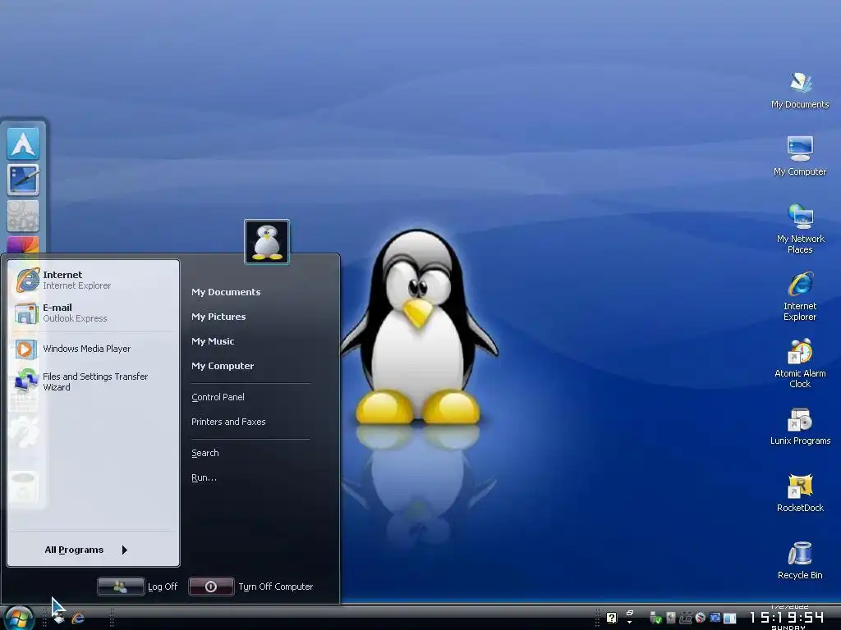Click the quick launch toolbar grip handle
The width and height of the screenshot is (841, 630).
44,618
